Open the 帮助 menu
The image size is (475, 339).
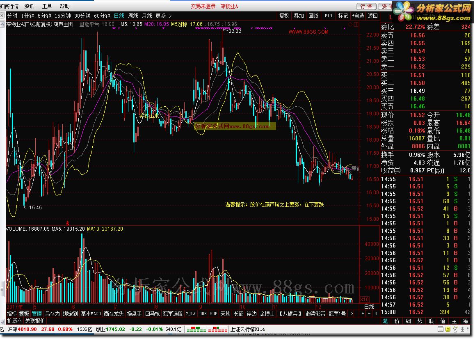[64, 6]
